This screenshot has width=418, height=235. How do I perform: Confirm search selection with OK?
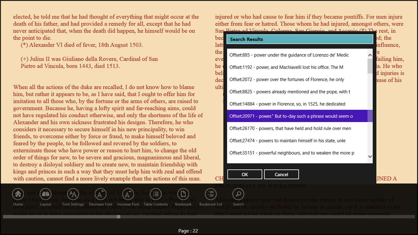click(245, 174)
